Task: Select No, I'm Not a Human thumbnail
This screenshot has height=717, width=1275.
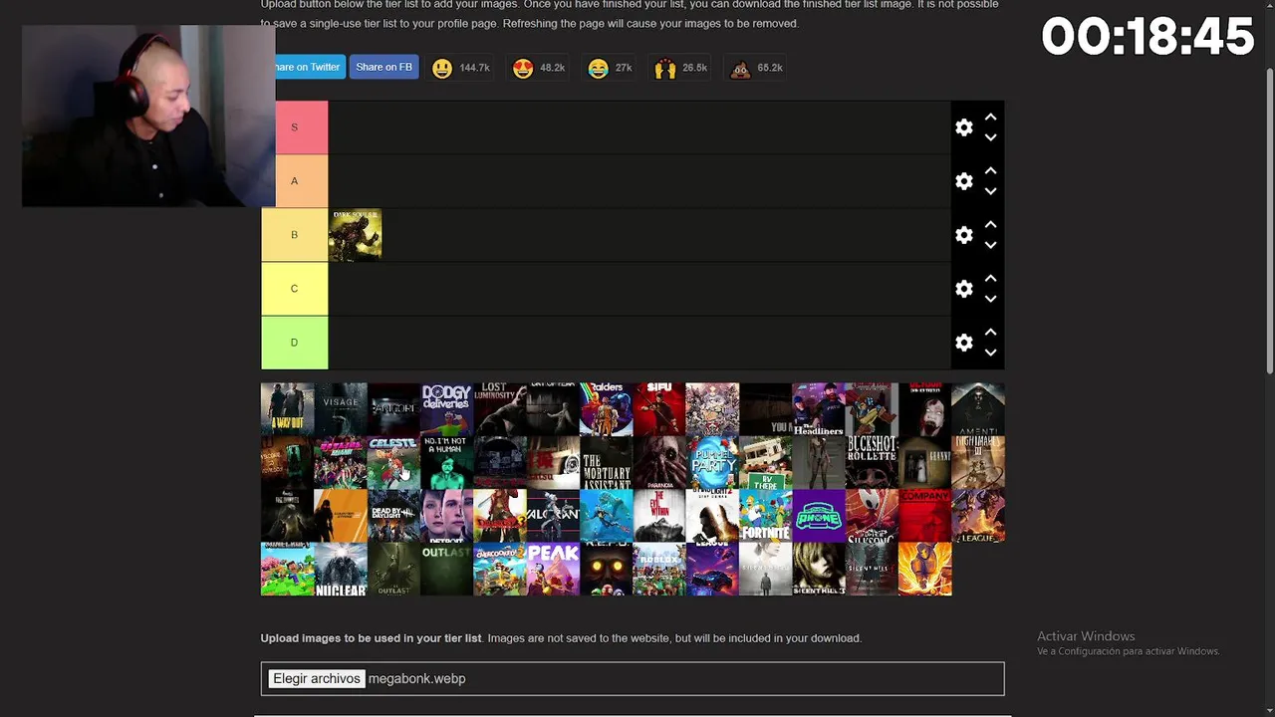Action: 446,462
